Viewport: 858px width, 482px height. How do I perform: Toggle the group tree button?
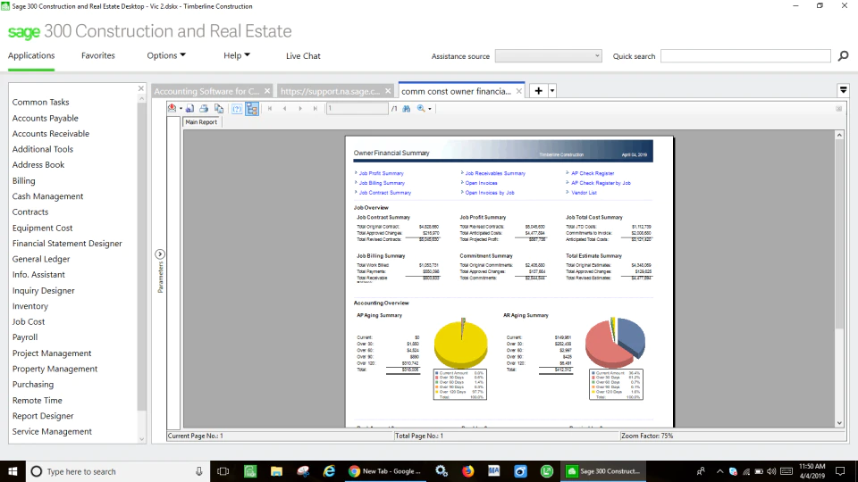pyautogui.click(x=252, y=109)
